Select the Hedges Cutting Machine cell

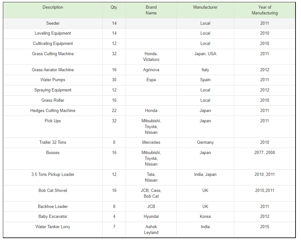[53, 111]
